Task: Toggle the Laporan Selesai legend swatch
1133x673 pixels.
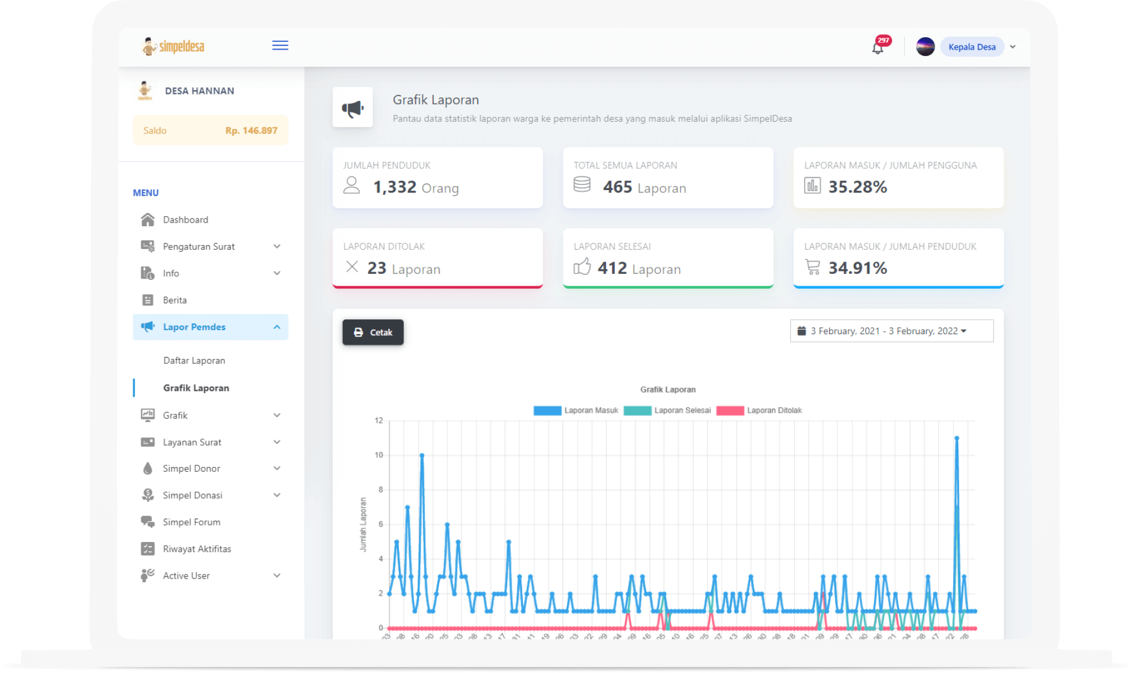Action: 637,411
